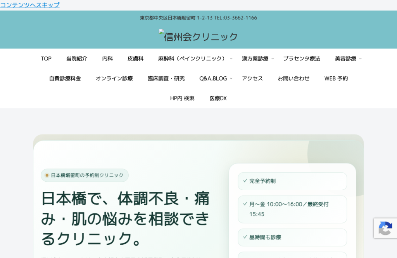
Task: Select 皮膚科 in navigation
Action: tap(135, 58)
